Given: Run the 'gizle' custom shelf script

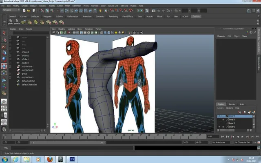Looking at the screenshot, I should pyautogui.click(x=10, y=22).
